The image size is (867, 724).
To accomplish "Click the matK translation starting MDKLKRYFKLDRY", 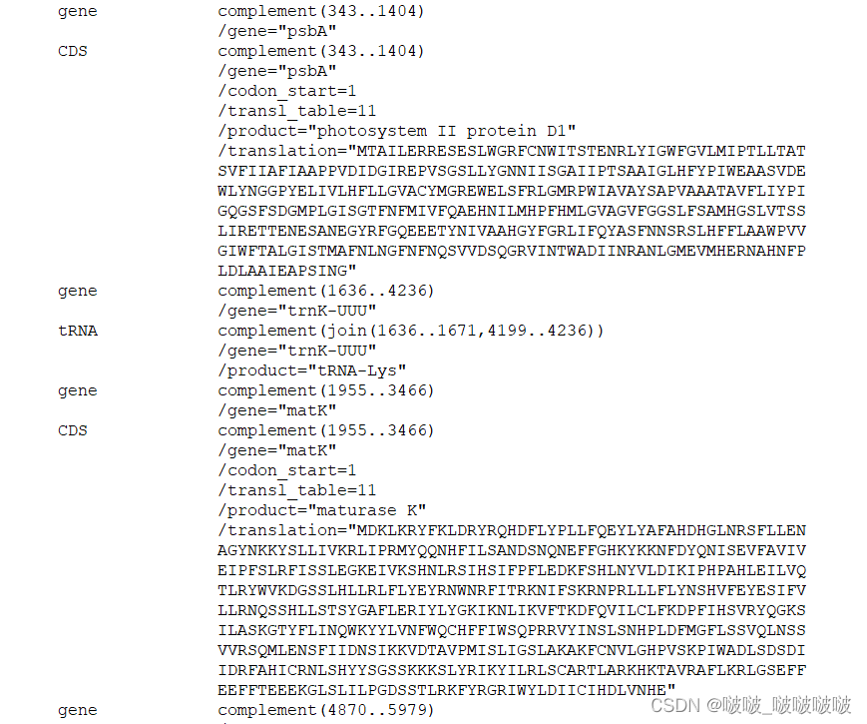I will 512,530.
